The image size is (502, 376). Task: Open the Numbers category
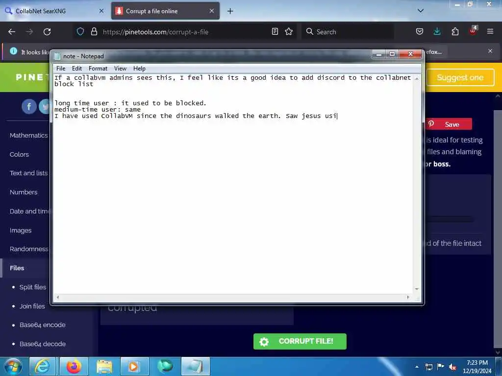point(24,192)
